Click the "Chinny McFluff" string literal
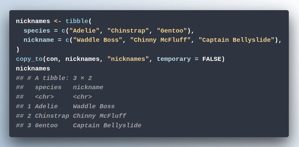Image resolution: width=299 pixels, height=147 pixels. tap(160, 40)
